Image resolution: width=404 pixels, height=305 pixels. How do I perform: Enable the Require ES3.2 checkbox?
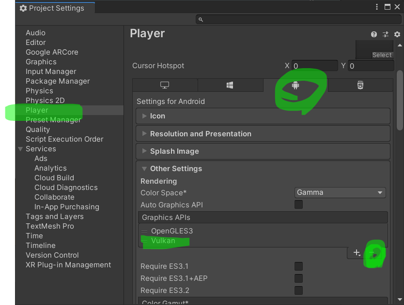point(298,290)
